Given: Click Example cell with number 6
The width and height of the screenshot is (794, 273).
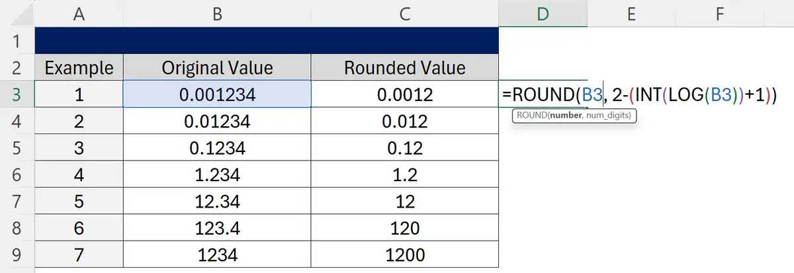Looking at the screenshot, I should coord(79,228).
